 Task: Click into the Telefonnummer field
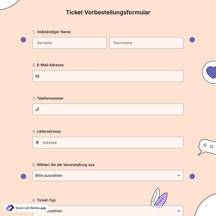pyautogui.click(x=111, y=109)
